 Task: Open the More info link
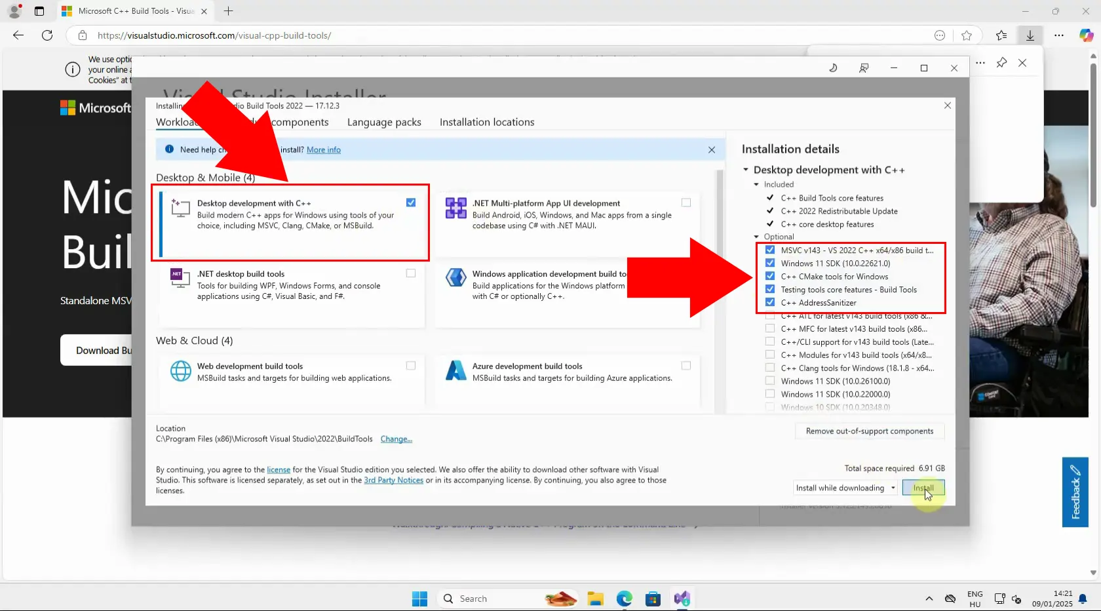(x=324, y=150)
